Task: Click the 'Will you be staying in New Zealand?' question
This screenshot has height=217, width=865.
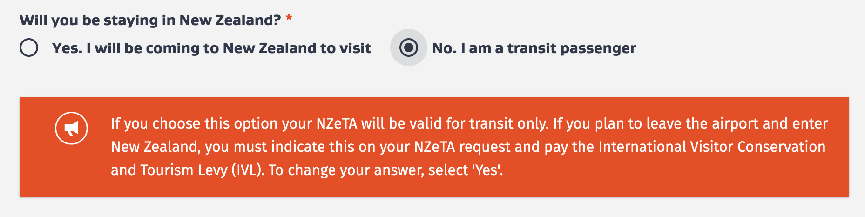Action: click(x=150, y=20)
